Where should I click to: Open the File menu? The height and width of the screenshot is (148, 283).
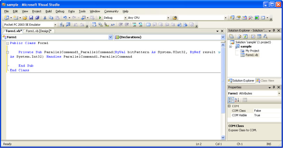coord(7,11)
